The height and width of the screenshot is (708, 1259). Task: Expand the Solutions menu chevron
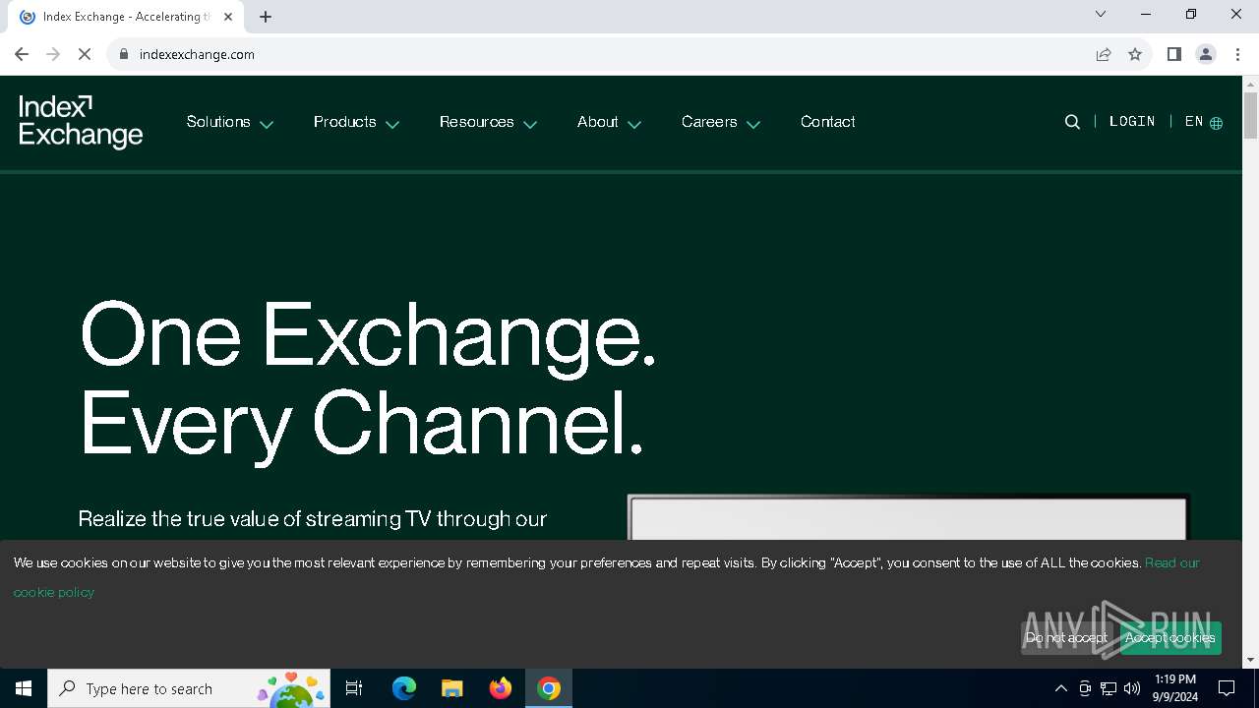[x=267, y=125]
